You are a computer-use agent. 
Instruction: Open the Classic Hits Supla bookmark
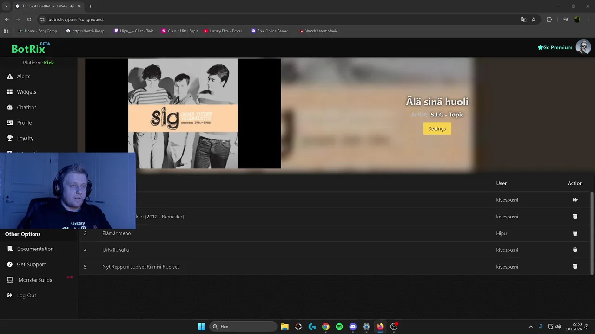pos(180,31)
